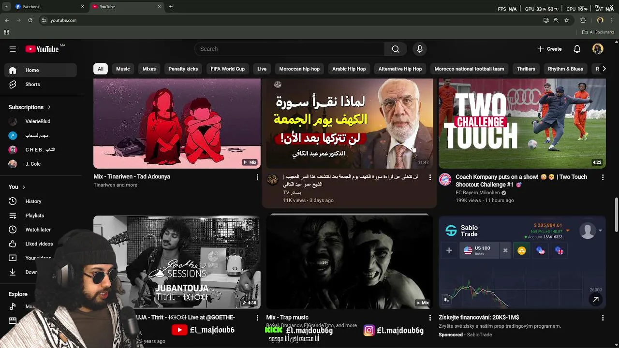
Task: Open browser extensions puzzle icon
Action: (x=583, y=20)
